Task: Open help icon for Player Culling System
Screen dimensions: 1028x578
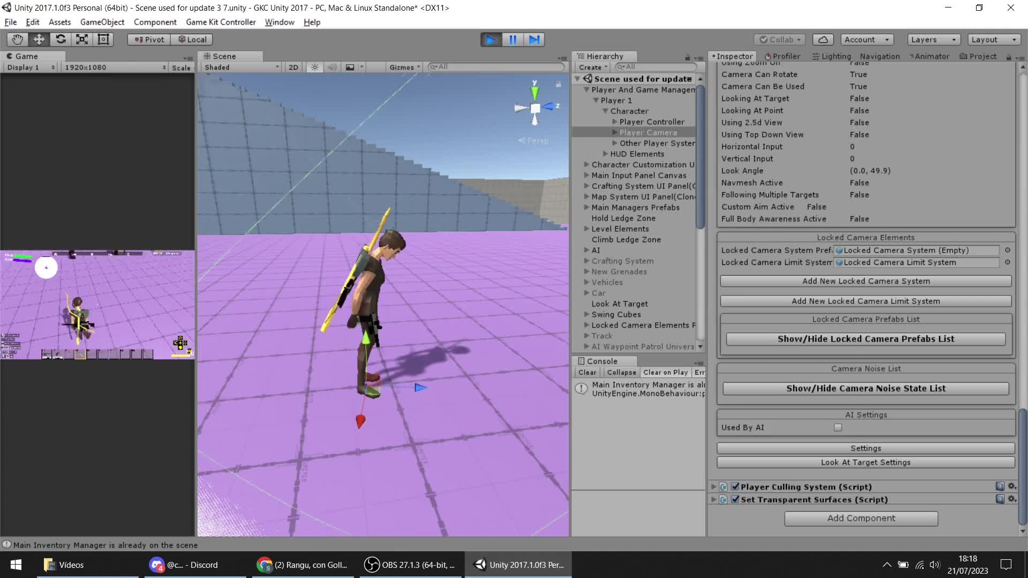Action: click(1000, 486)
